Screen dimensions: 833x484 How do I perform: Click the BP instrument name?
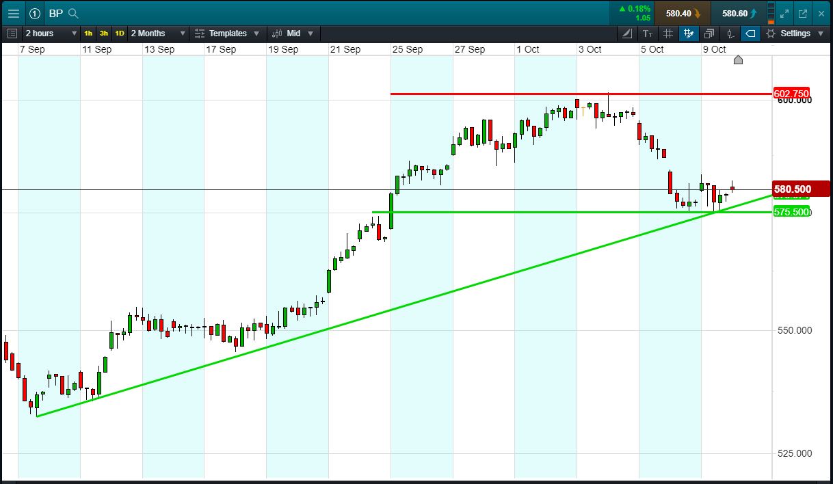[x=56, y=13]
